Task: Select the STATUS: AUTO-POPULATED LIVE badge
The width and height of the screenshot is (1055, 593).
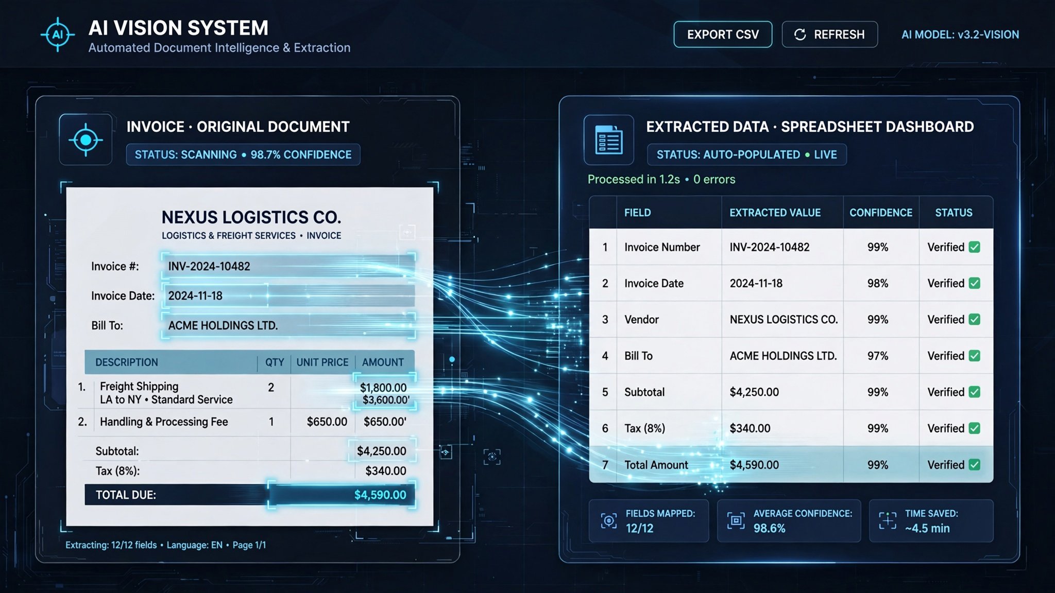Action: pyautogui.click(x=746, y=154)
